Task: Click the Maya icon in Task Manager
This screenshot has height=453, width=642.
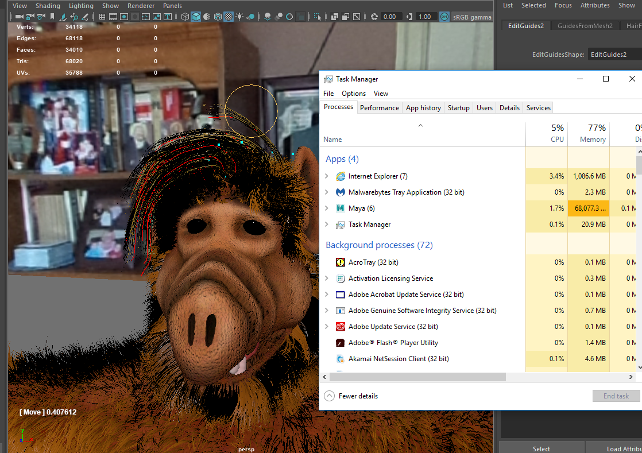Action: point(341,208)
